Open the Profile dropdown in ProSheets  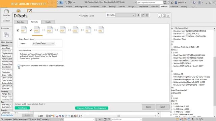pyautogui.click(x=125, y=15)
